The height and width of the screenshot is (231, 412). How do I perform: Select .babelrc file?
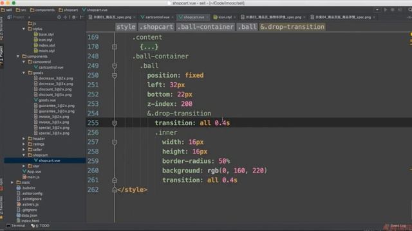pyautogui.click(x=26, y=188)
